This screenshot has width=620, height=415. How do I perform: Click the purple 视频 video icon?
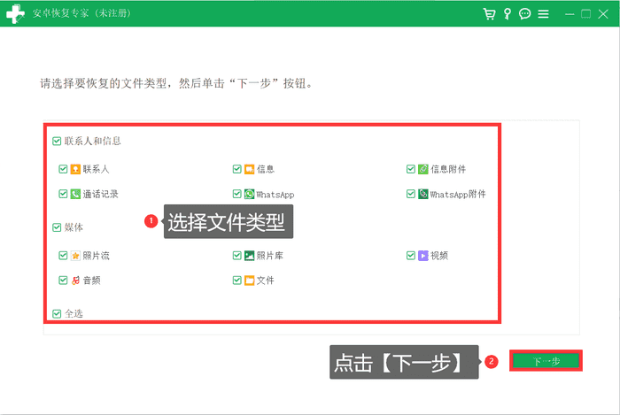click(423, 256)
